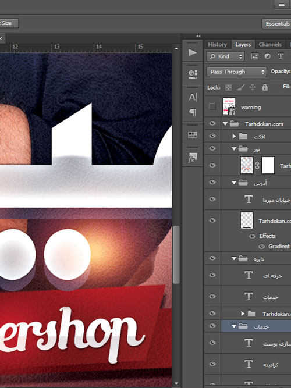291x388 pixels.
Task: Click the canvas vertical scrollbar thumb
Action: [176, 255]
